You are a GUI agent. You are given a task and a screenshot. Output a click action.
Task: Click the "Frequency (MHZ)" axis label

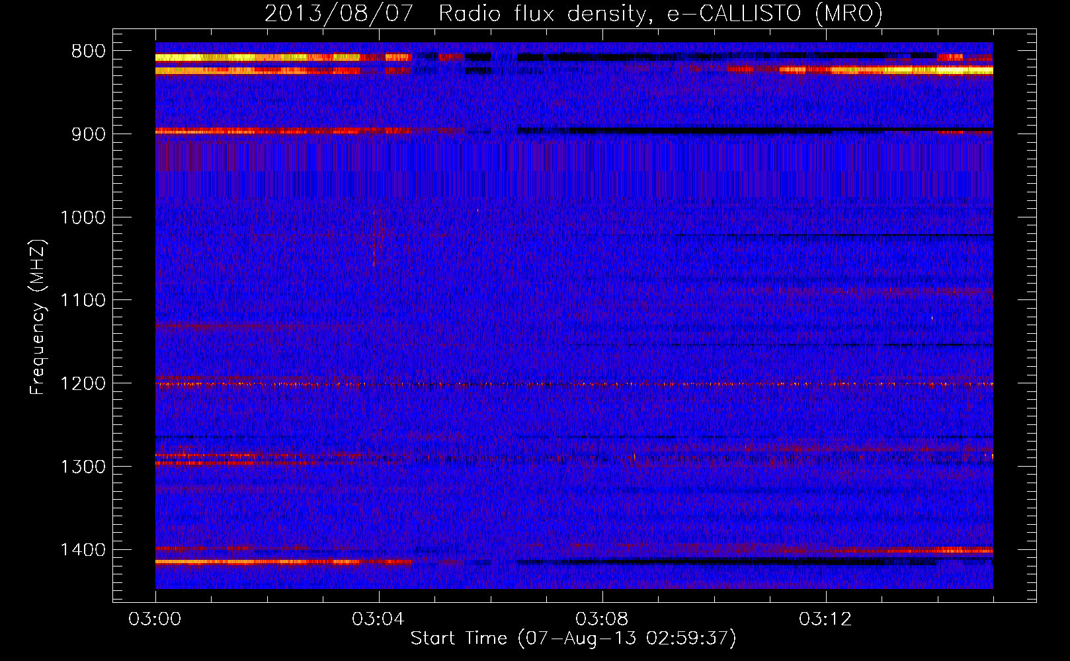(38, 317)
